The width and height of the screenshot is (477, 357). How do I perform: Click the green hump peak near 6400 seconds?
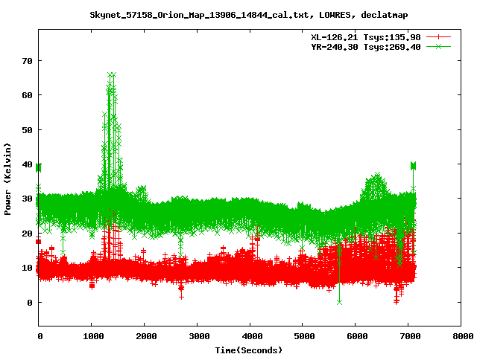(377, 175)
